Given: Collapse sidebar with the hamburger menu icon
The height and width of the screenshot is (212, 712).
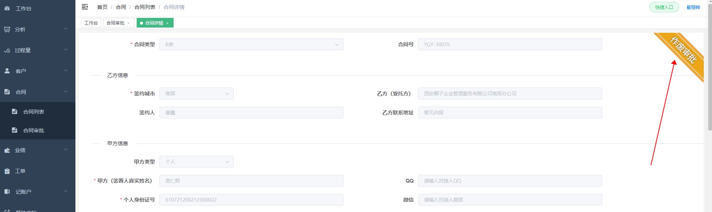Looking at the screenshot, I should (x=85, y=7).
